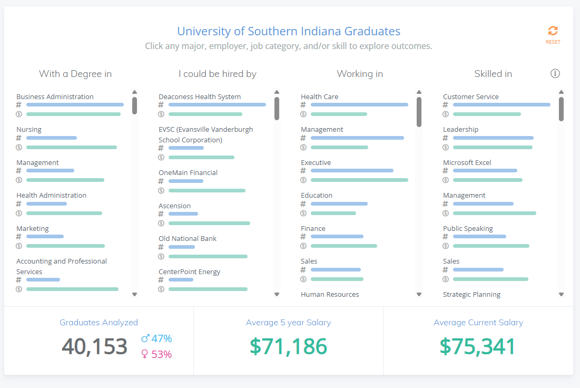Click the orange Reset refresh icon
580x388 pixels.
pos(553,31)
